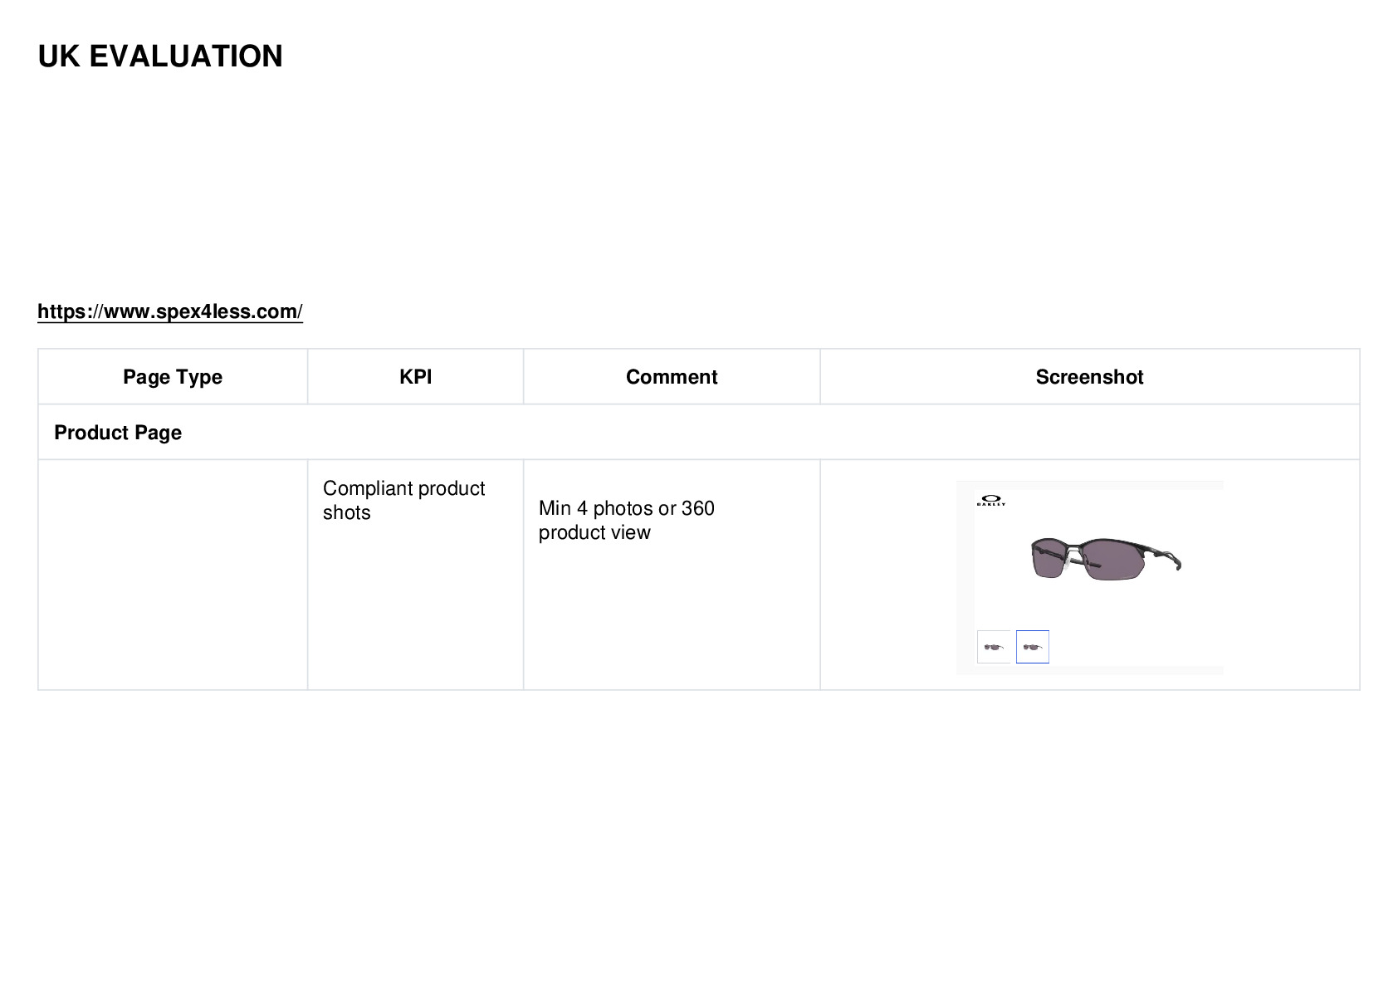Open the spex4less.com link
Viewport: 1398px width, 989px height.
[x=170, y=311]
